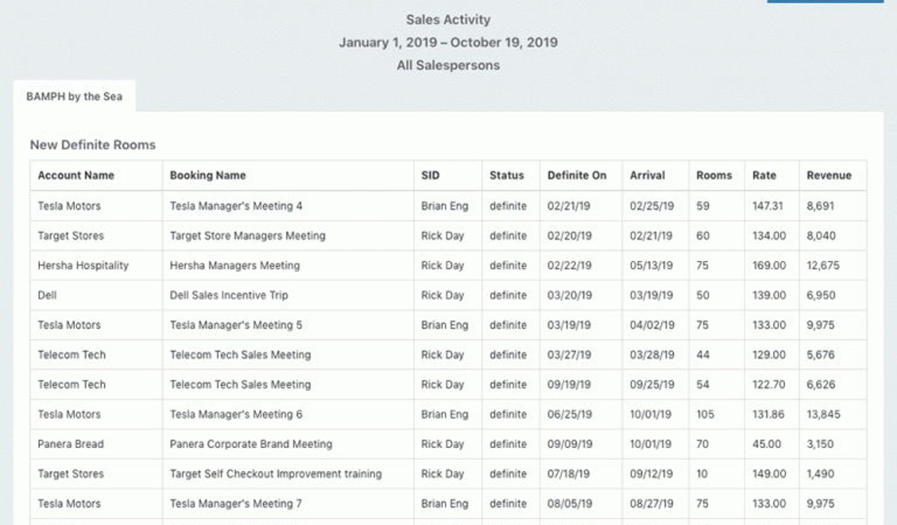The width and height of the screenshot is (897, 525).
Task: Select booking Target Self Checkout Improvement training
Action: click(x=275, y=473)
